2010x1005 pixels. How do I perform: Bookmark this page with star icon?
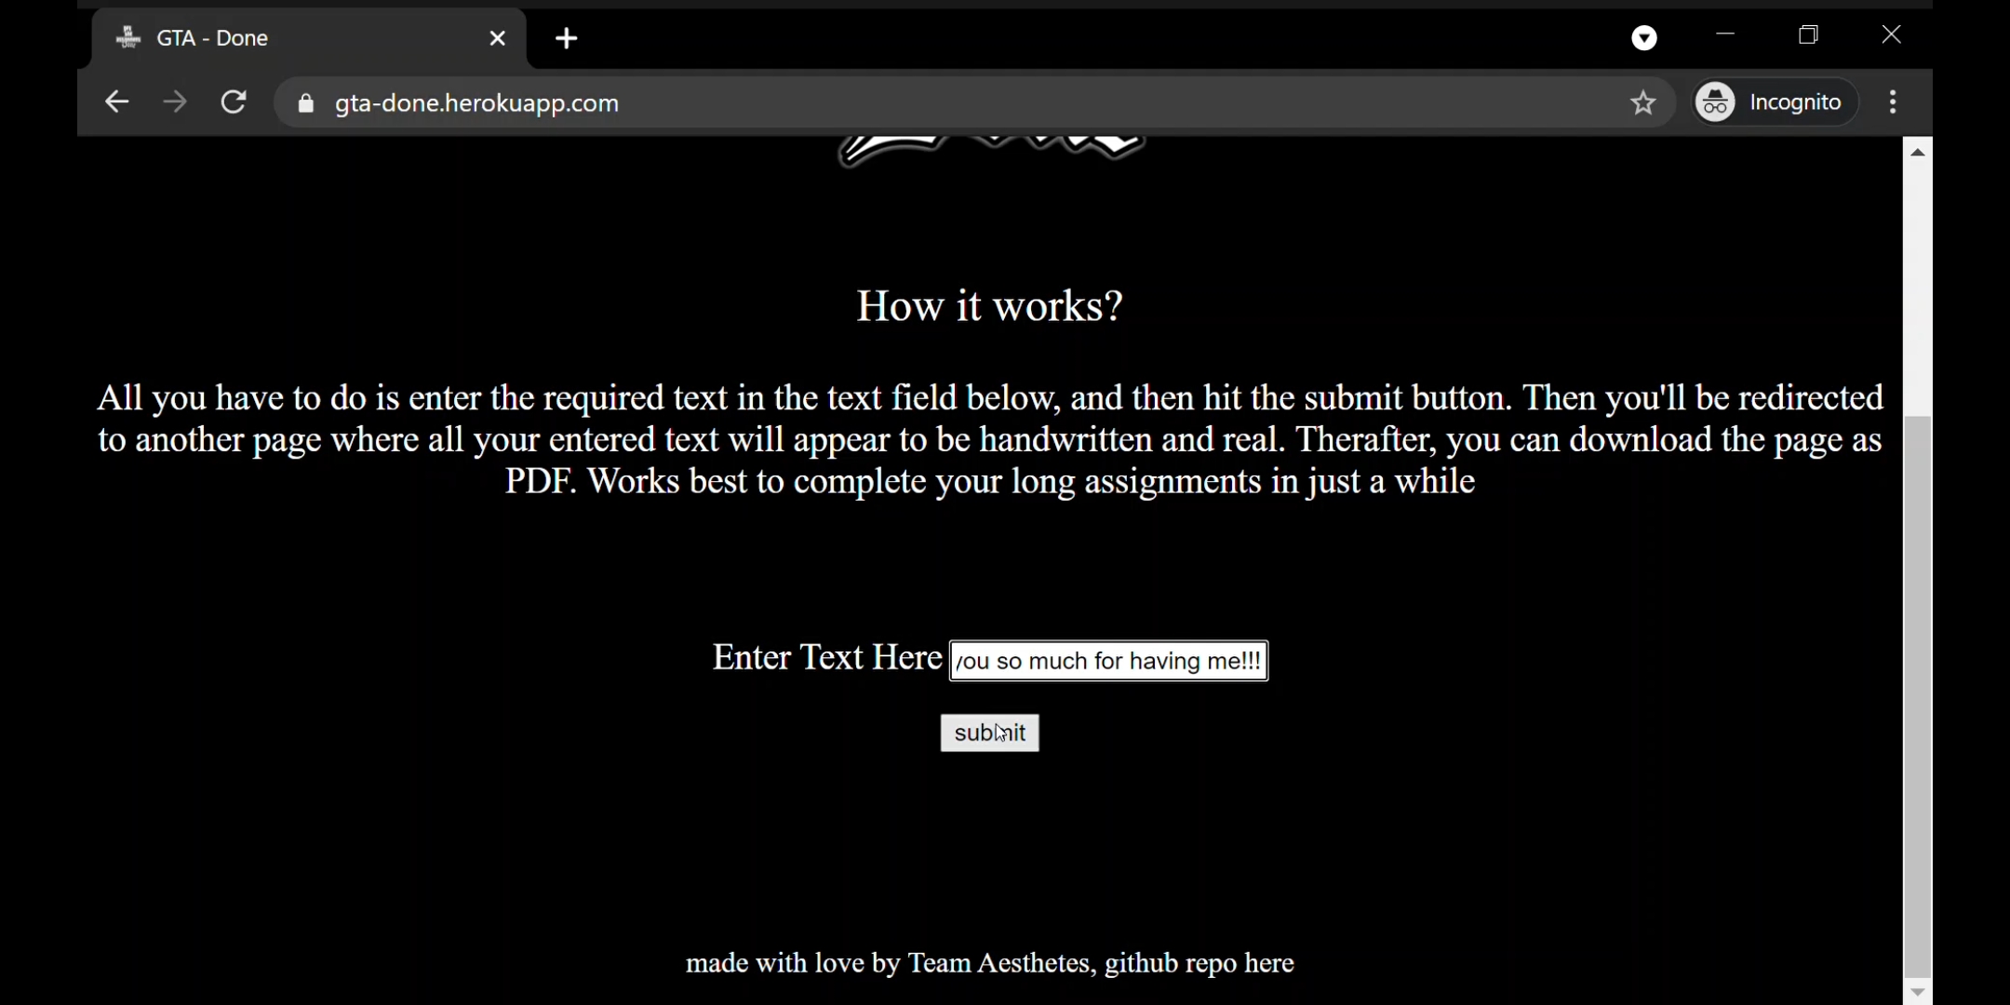(x=1643, y=102)
